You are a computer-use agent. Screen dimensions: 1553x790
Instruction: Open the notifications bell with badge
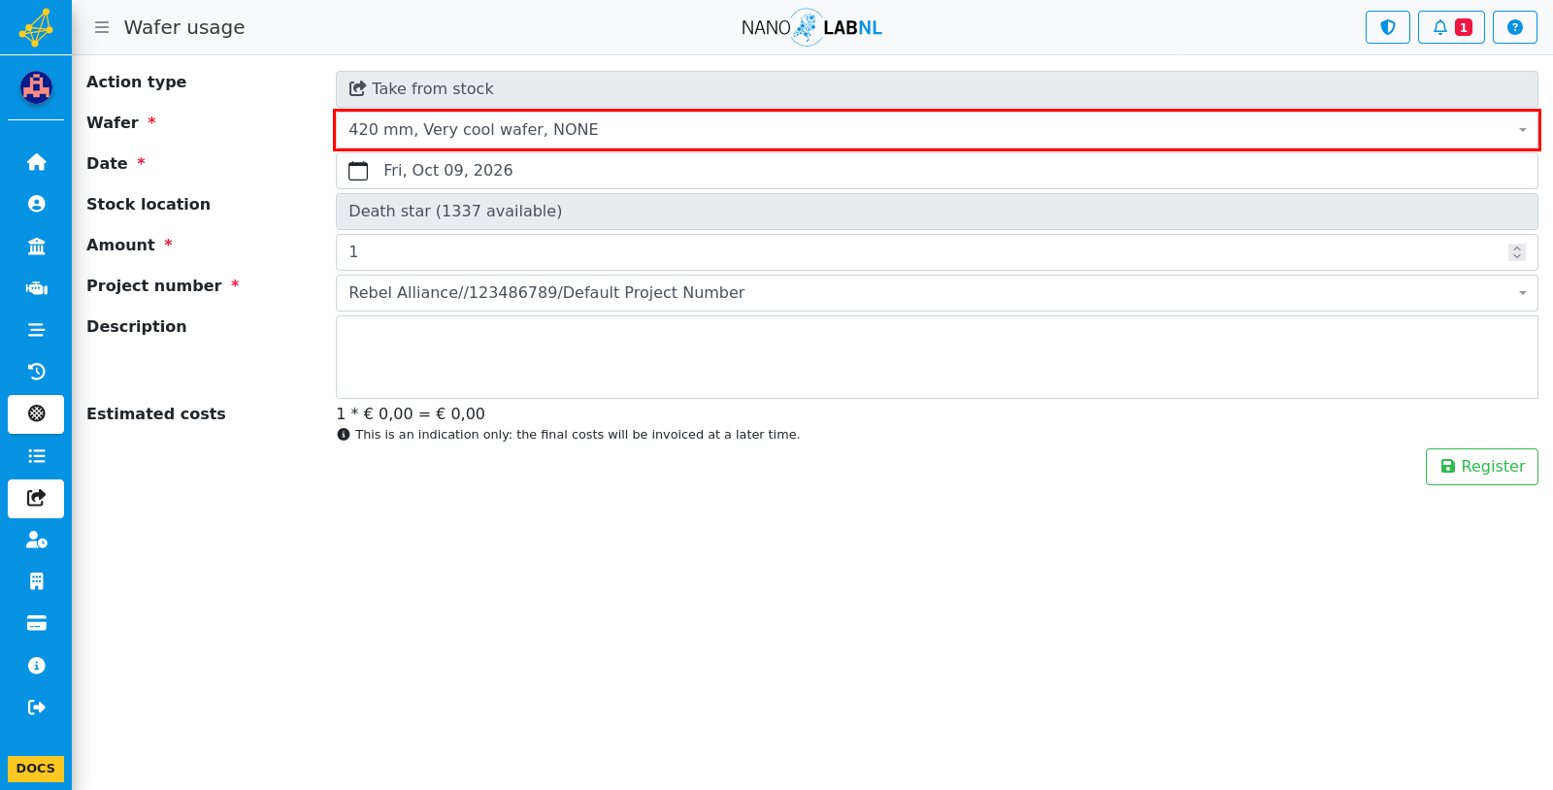point(1451,27)
